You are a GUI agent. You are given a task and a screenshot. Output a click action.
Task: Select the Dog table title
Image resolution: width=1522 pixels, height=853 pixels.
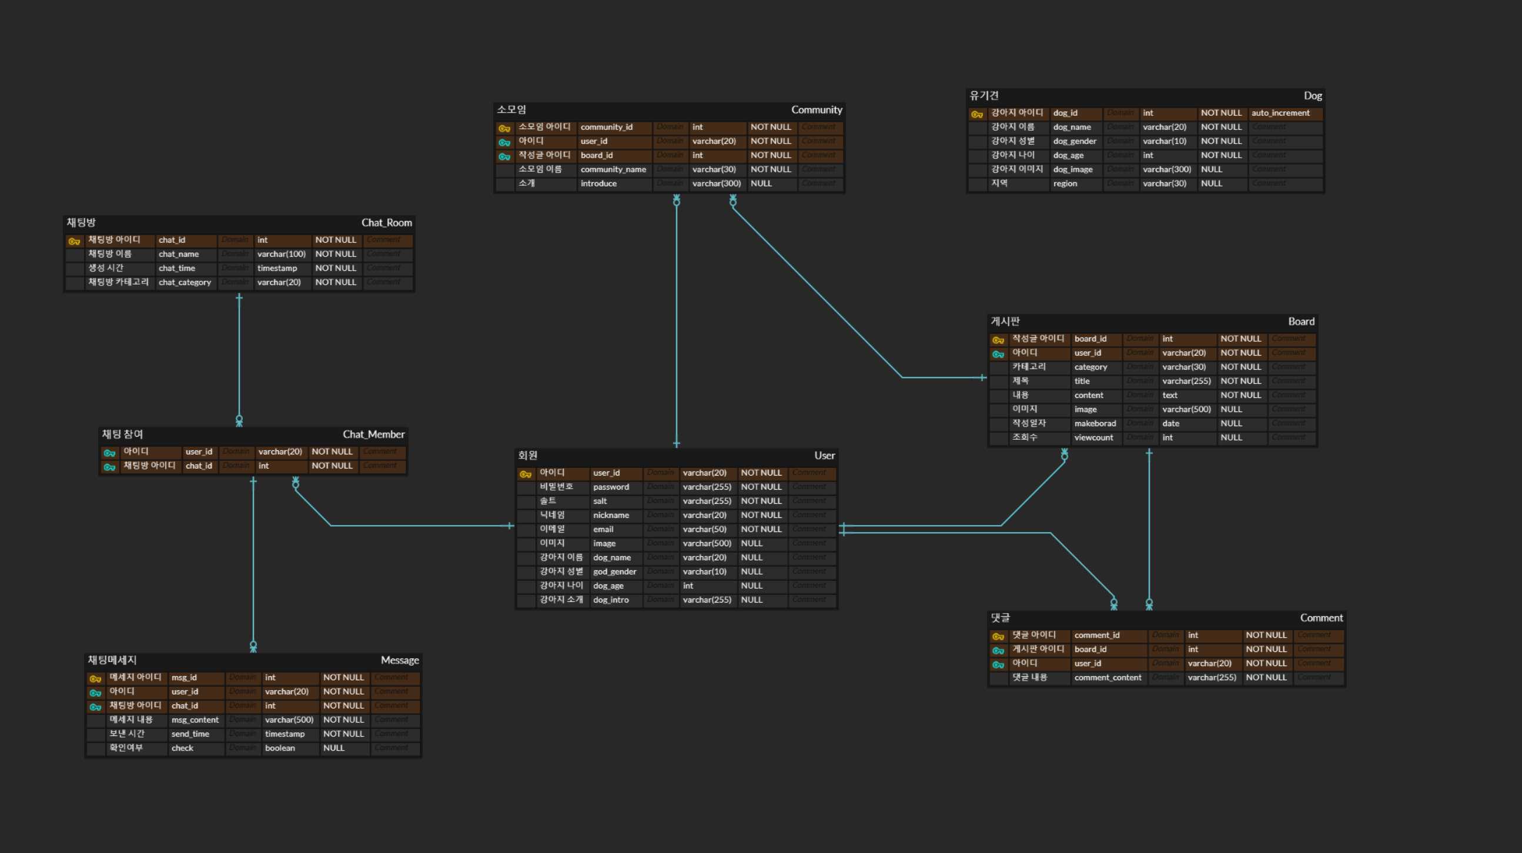1313,96
